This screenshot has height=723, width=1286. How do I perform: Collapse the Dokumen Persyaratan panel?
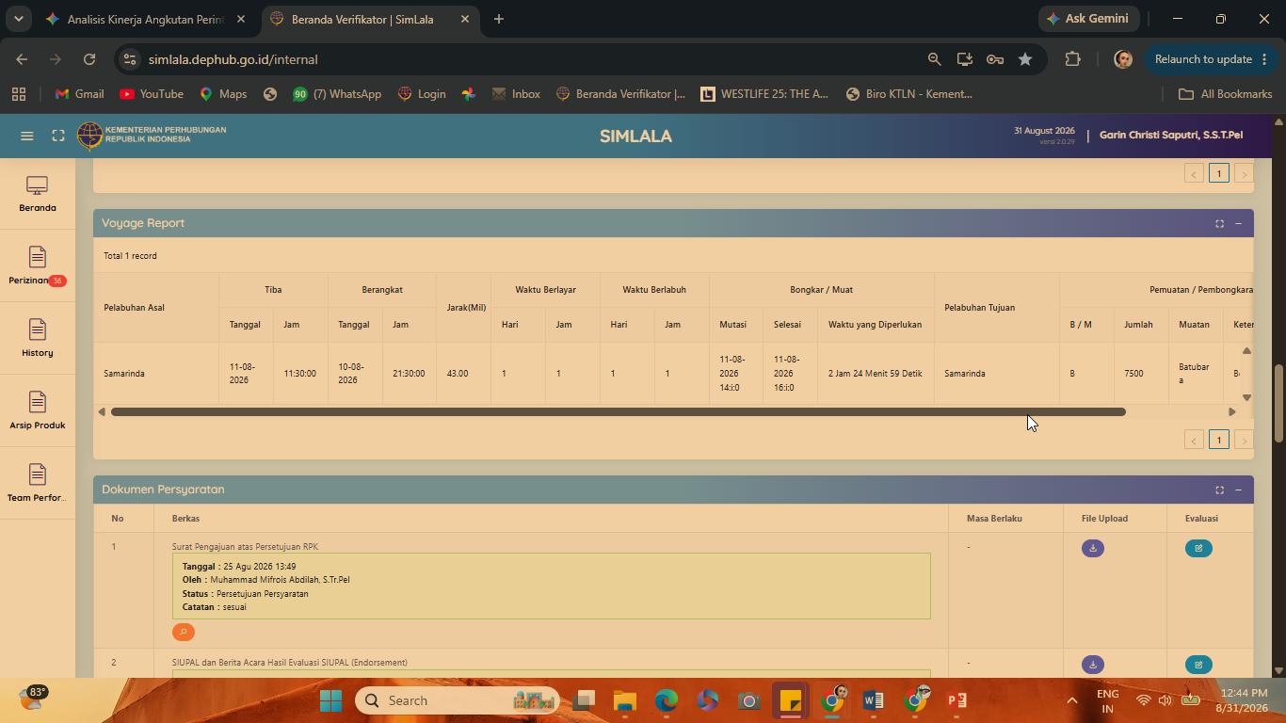pos(1238,490)
